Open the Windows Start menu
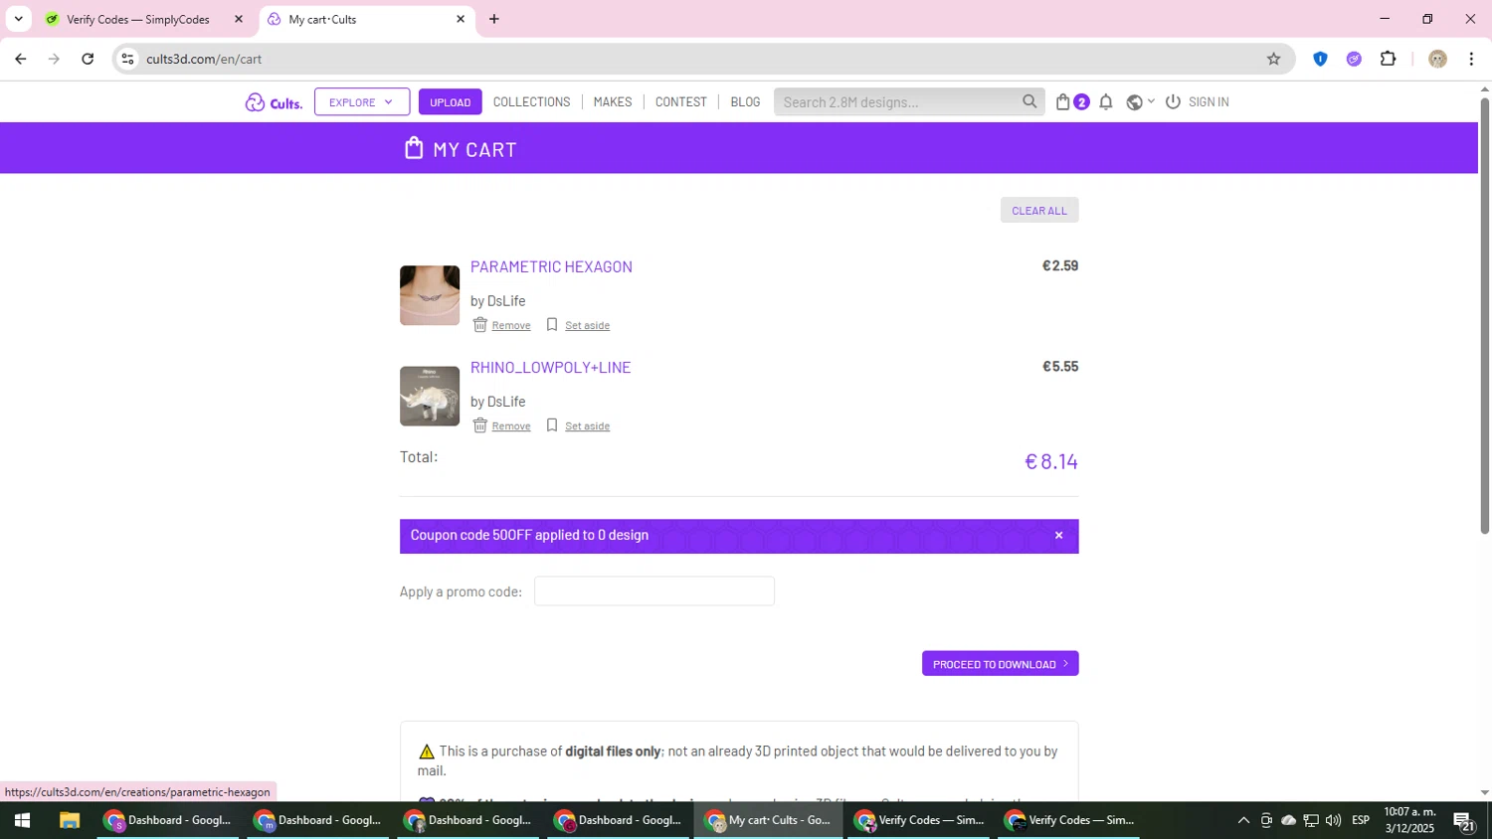Screen dimensions: 1492x839 22,820
